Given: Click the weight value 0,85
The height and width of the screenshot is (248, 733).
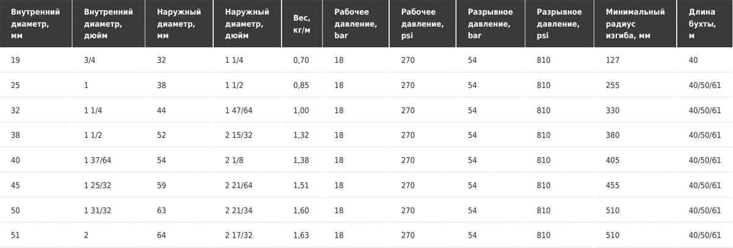Looking at the screenshot, I should click(x=302, y=86).
